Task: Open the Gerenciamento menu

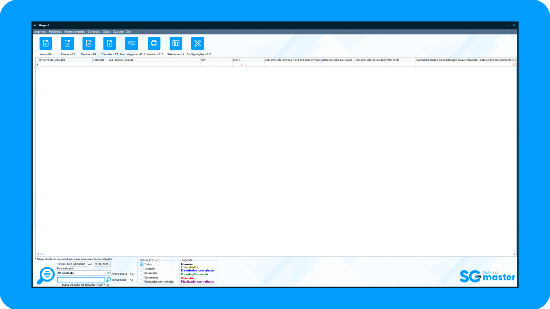Action: pos(75,32)
